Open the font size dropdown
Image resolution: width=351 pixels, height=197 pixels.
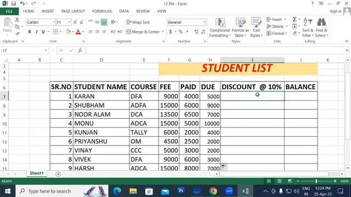tap(69, 22)
